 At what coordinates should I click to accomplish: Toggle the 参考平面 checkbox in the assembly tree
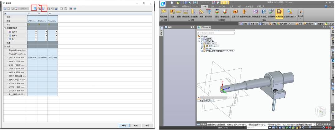click(202, 41)
